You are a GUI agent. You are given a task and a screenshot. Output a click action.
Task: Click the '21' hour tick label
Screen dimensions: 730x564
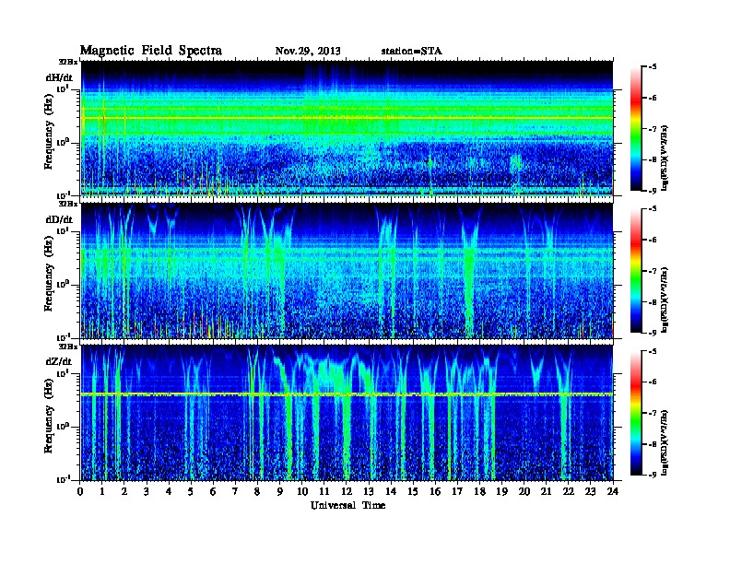click(546, 491)
